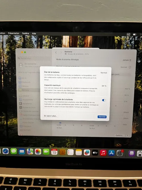
Task: Open Photos app in Dock
Action: [38, 151]
